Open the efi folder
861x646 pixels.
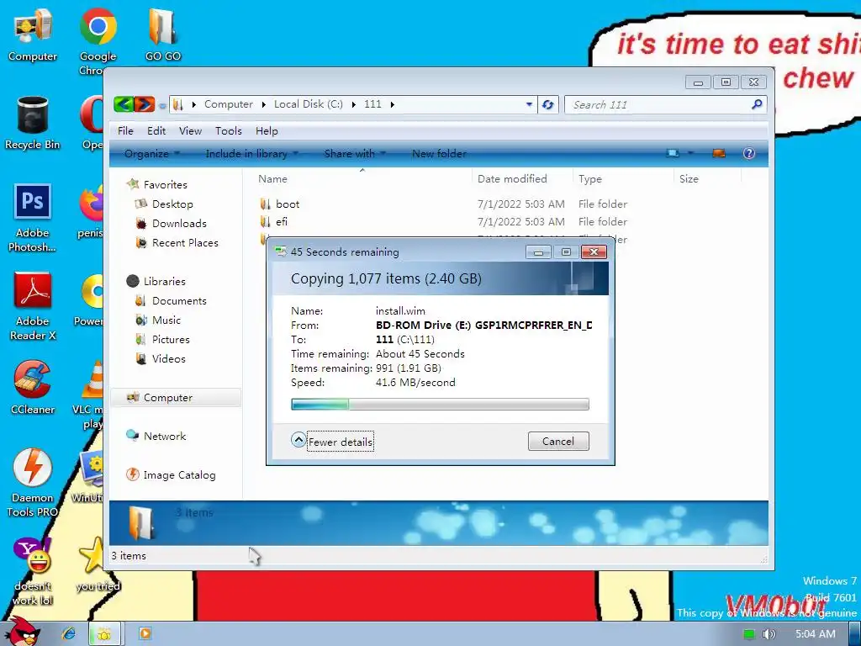coord(281,221)
